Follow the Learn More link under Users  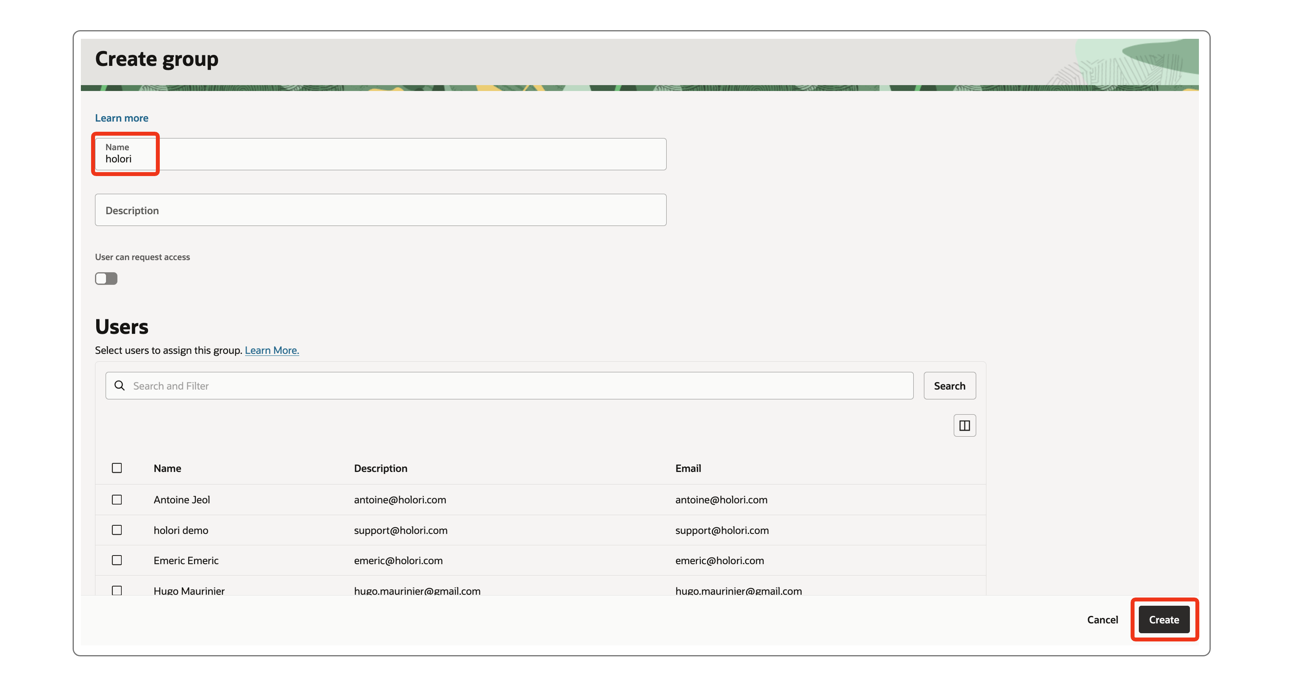coord(271,350)
